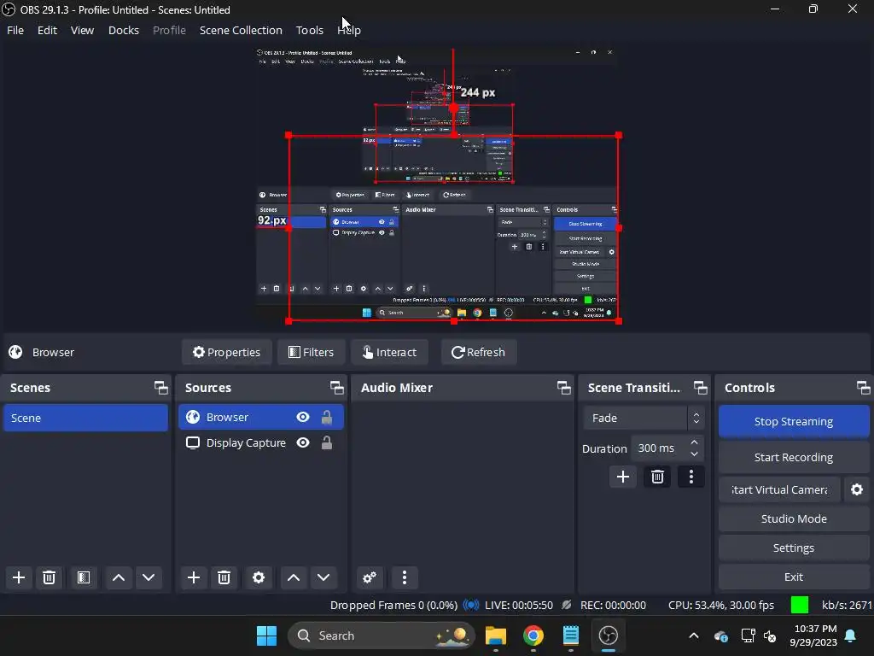Enable Studio Mode
Screen dimensions: 874x656
[794, 518]
